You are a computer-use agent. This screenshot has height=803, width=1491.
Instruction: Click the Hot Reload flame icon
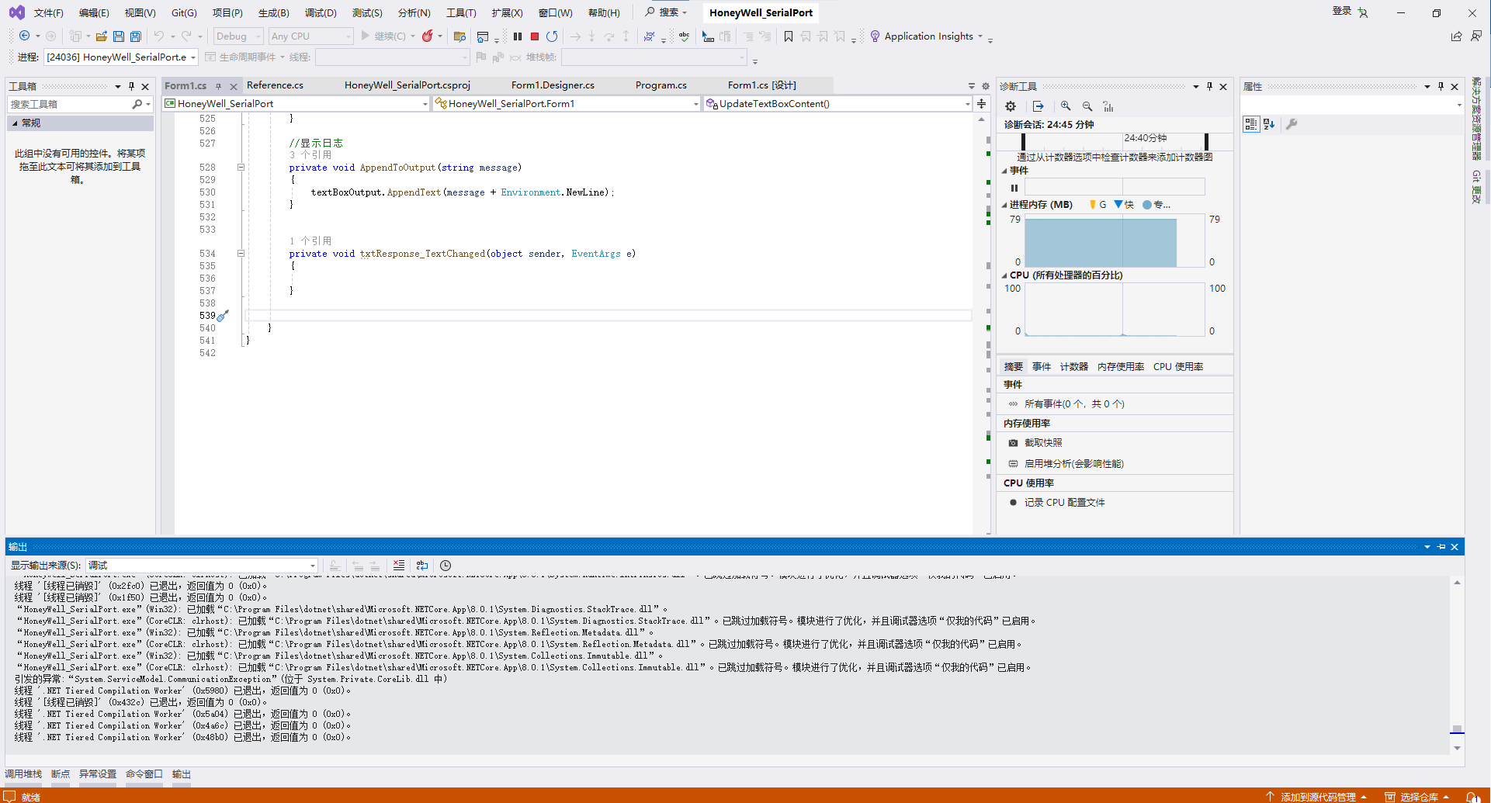click(428, 36)
